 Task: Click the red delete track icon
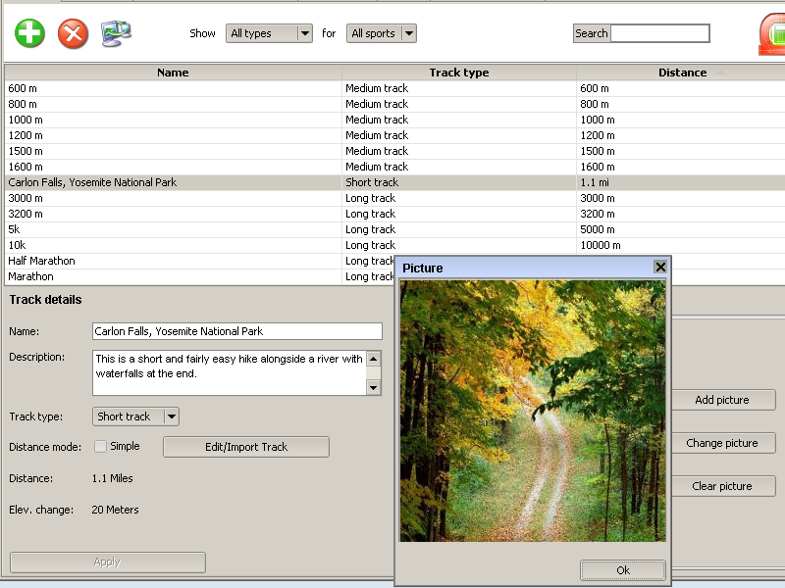pyautogui.click(x=73, y=34)
